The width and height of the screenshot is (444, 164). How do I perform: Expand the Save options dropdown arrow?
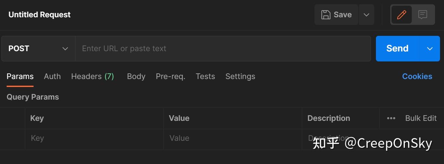click(366, 15)
